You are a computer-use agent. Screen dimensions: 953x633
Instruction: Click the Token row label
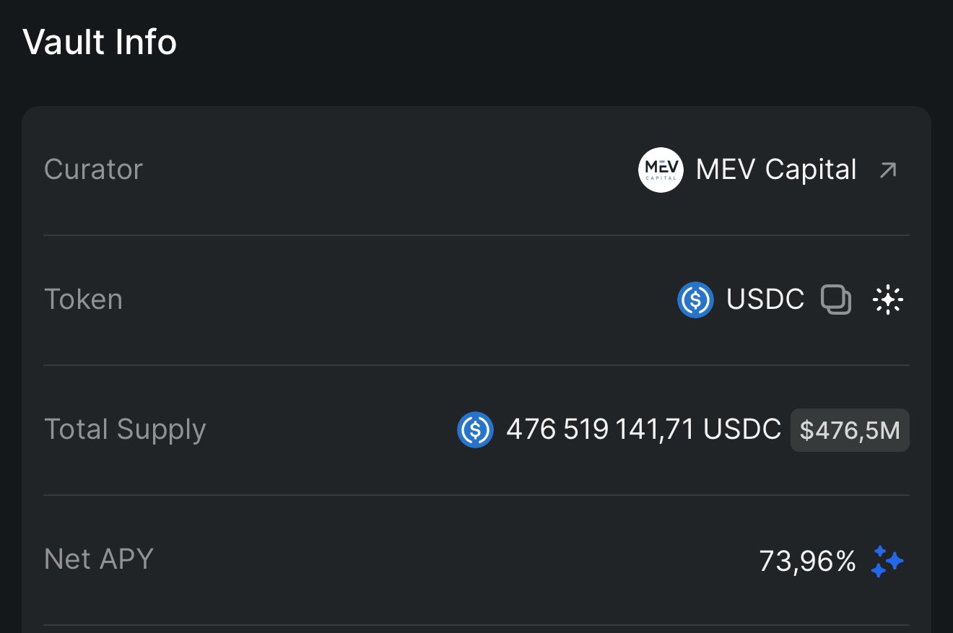83,300
